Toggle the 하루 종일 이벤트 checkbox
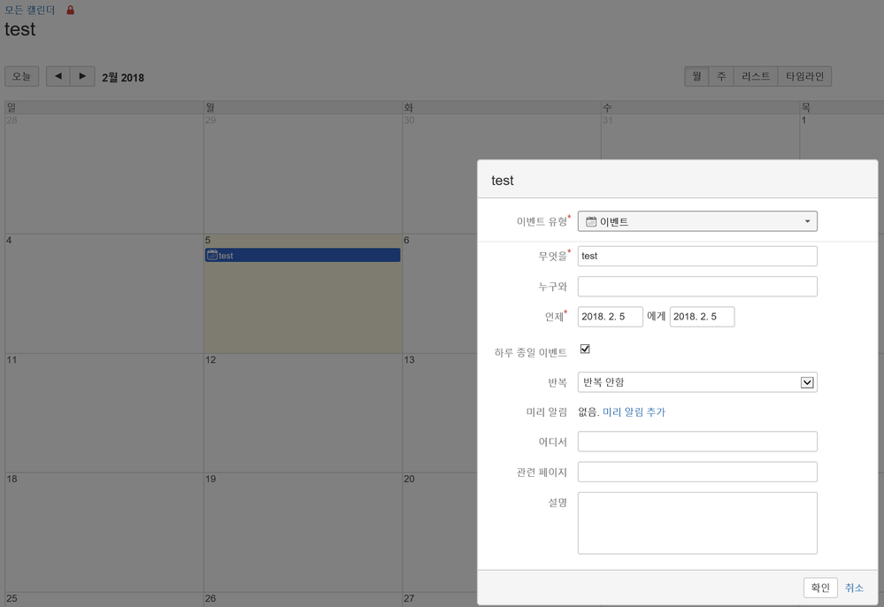Image resolution: width=884 pixels, height=607 pixels. coord(585,349)
